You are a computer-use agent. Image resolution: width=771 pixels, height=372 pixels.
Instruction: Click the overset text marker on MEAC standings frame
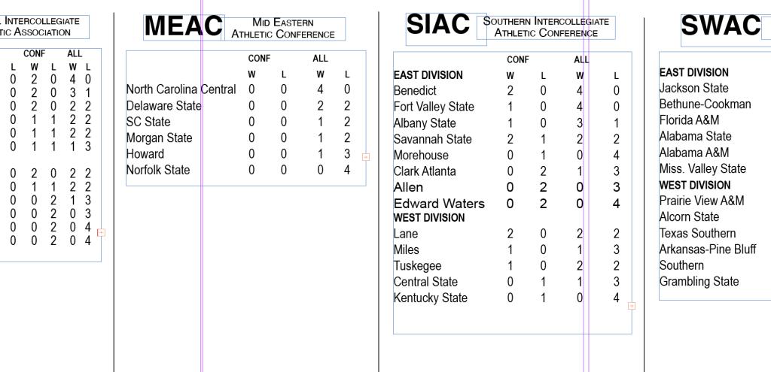tap(366, 157)
